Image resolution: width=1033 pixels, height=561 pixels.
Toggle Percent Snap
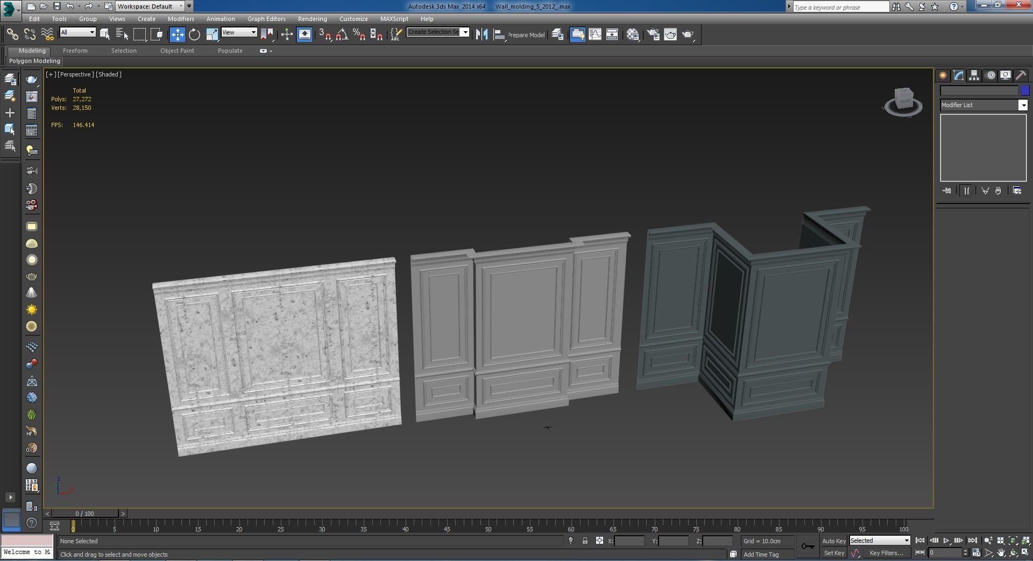[359, 34]
